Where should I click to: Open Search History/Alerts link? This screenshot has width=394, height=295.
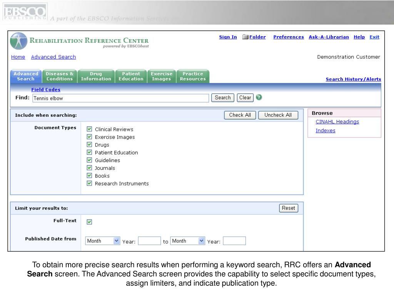[x=353, y=79]
